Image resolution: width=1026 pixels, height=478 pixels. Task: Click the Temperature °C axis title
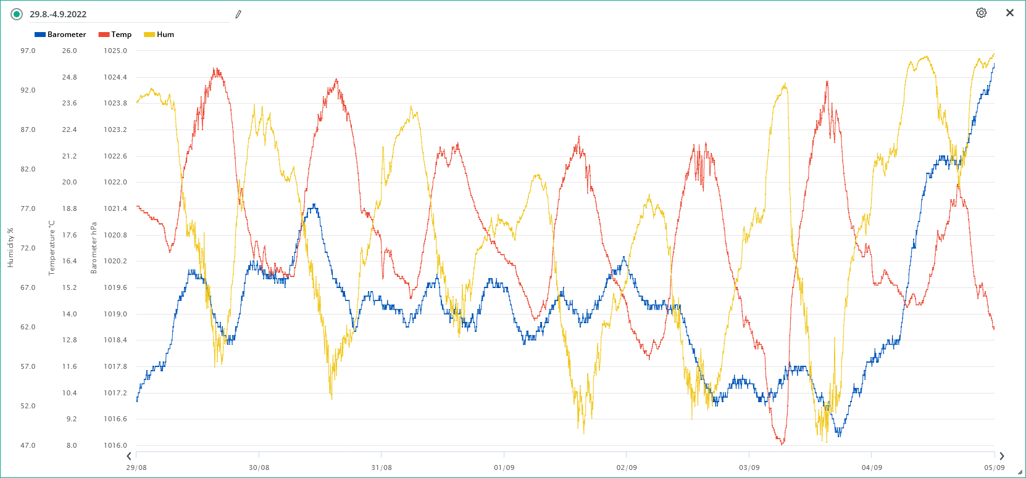coord(52,247)
